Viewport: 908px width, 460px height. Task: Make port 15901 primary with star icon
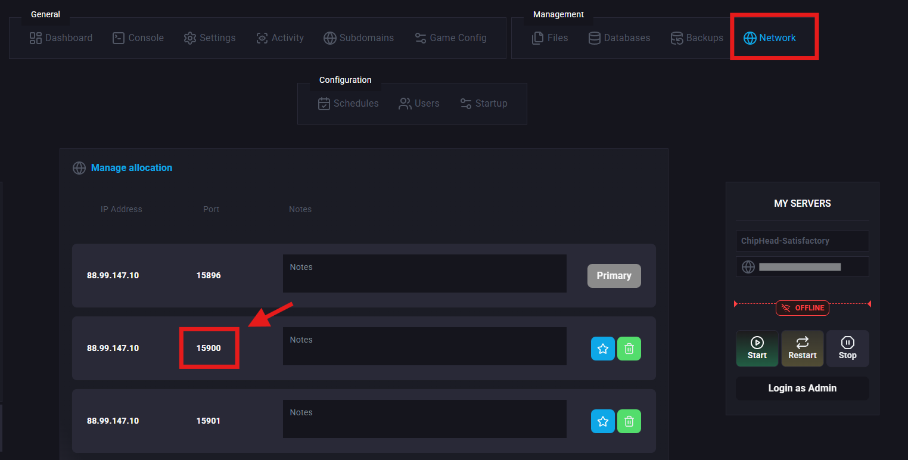tap(603, 421)
